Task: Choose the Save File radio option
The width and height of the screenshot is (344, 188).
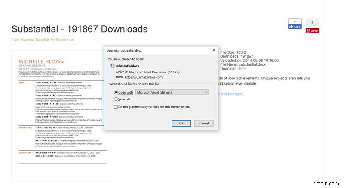Action: pyautogui.click(x=116, y=99)
